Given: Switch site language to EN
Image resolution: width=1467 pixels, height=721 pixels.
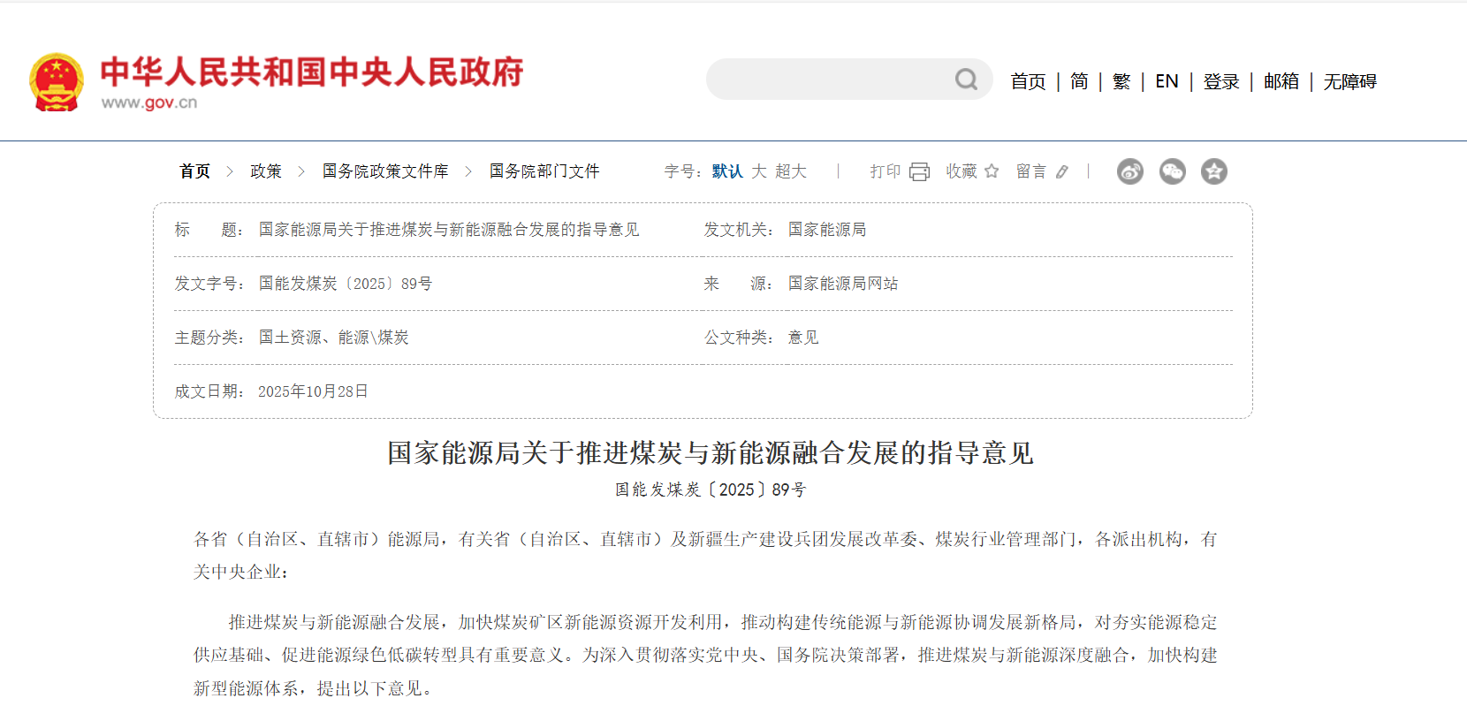Looking at the screenshot, I should tap(1167, 81).
